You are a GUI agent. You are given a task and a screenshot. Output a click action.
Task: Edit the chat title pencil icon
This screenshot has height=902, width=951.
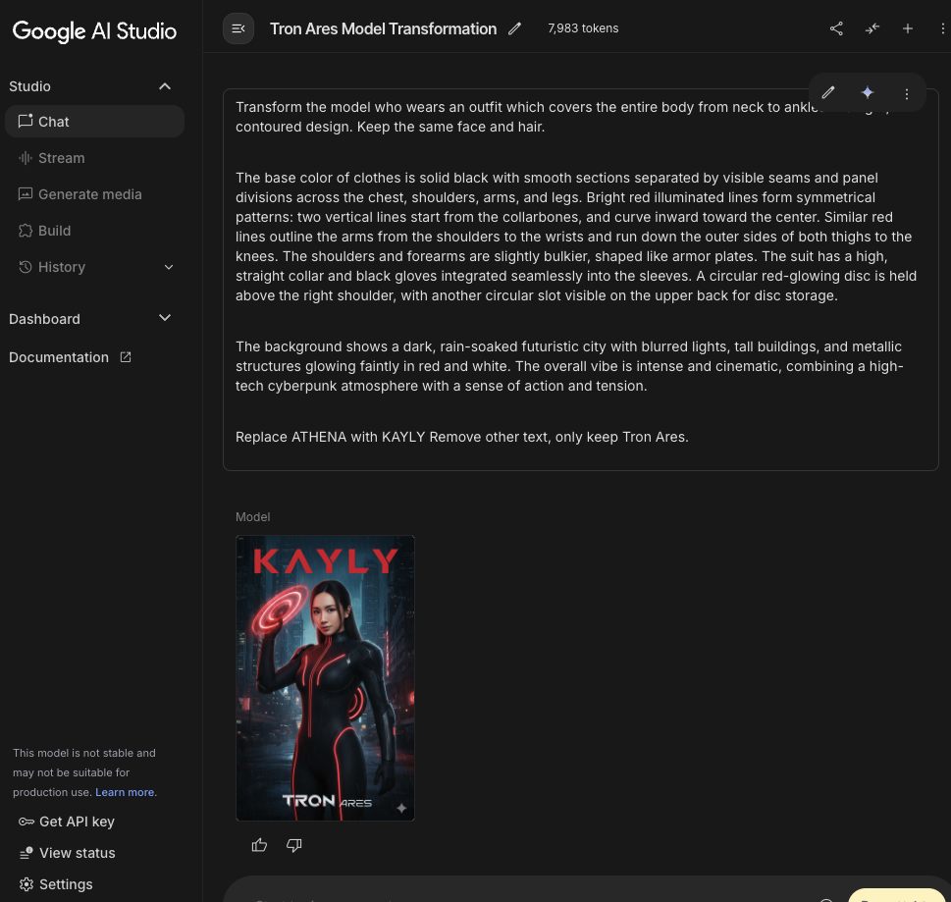click(x=515, y=28)
